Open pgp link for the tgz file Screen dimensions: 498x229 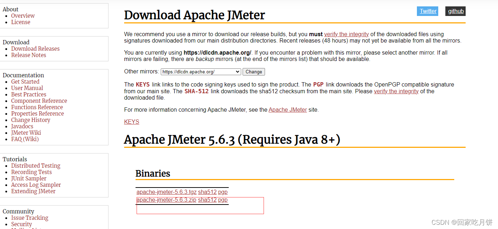pyautogui.click(x=223, y=192)
